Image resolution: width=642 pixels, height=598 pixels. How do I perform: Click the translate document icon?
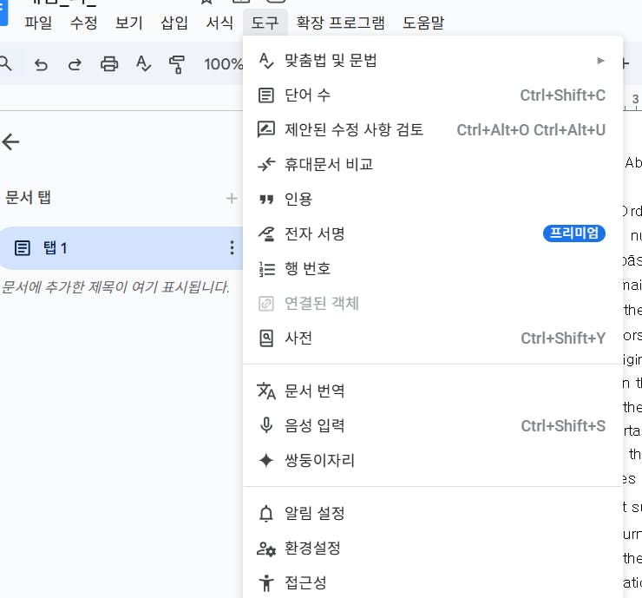(x=266, y=391)
